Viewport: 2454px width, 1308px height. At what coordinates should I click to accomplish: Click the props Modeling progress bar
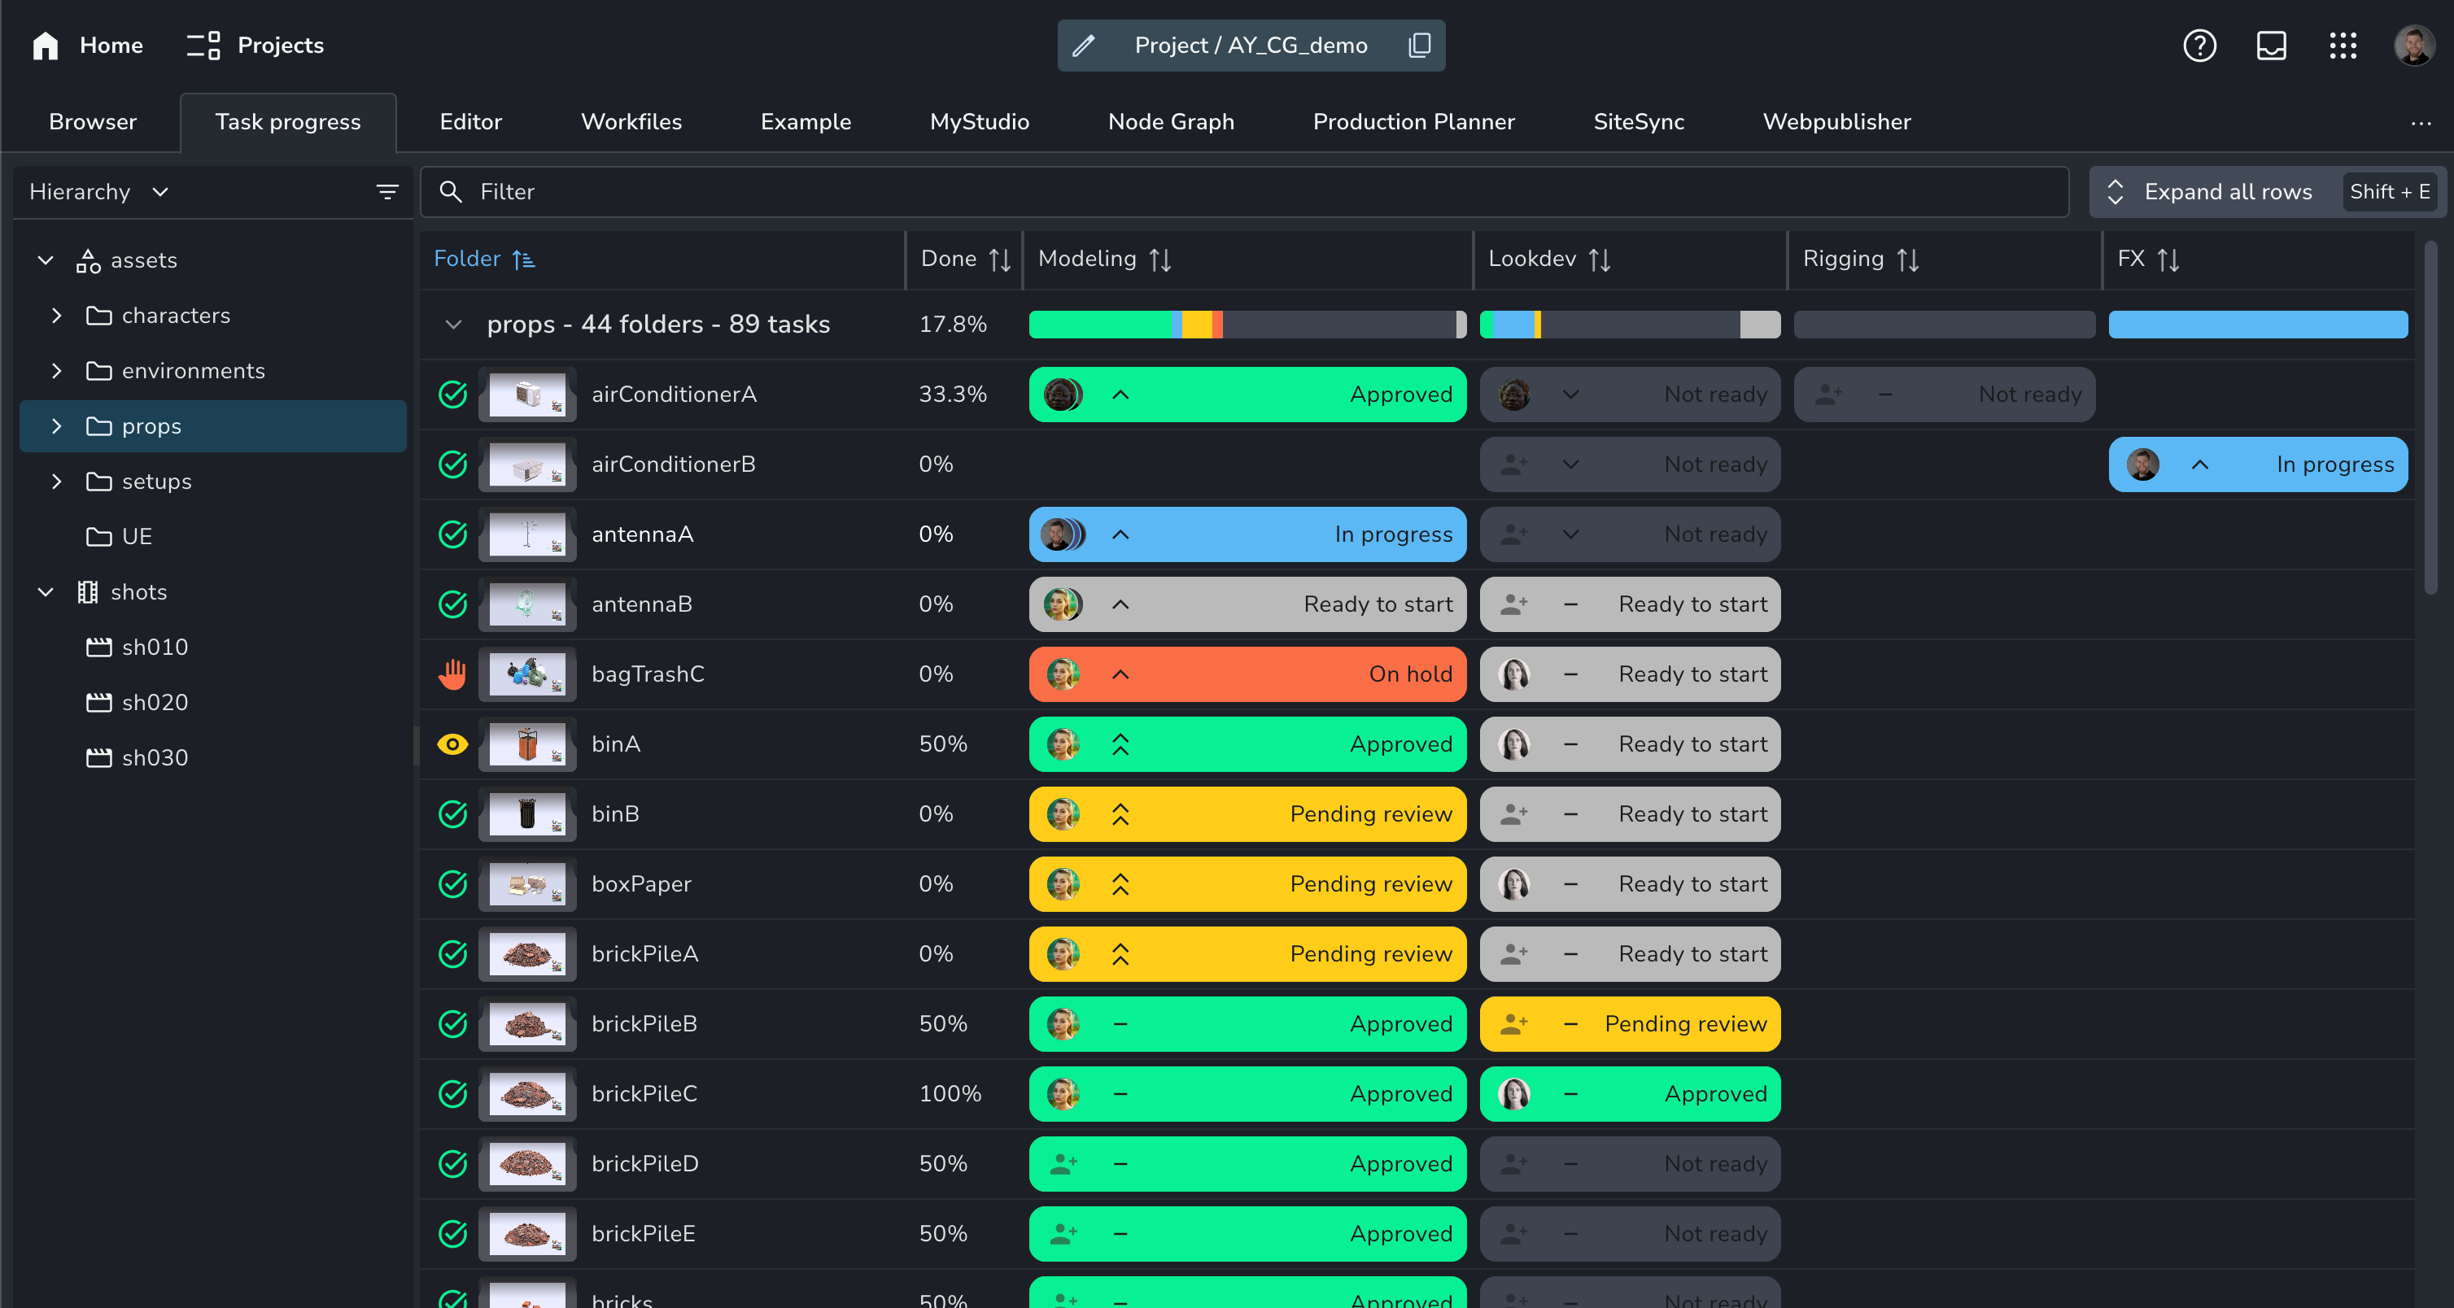(1246, 325)
